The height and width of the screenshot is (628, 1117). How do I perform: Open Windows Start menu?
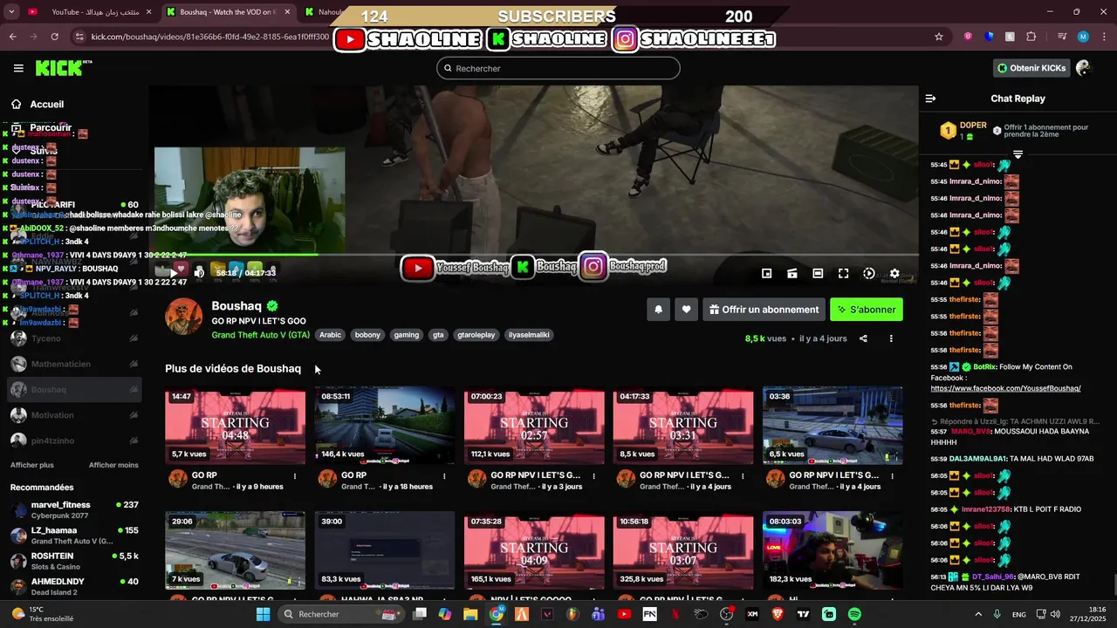click(263, 614)
